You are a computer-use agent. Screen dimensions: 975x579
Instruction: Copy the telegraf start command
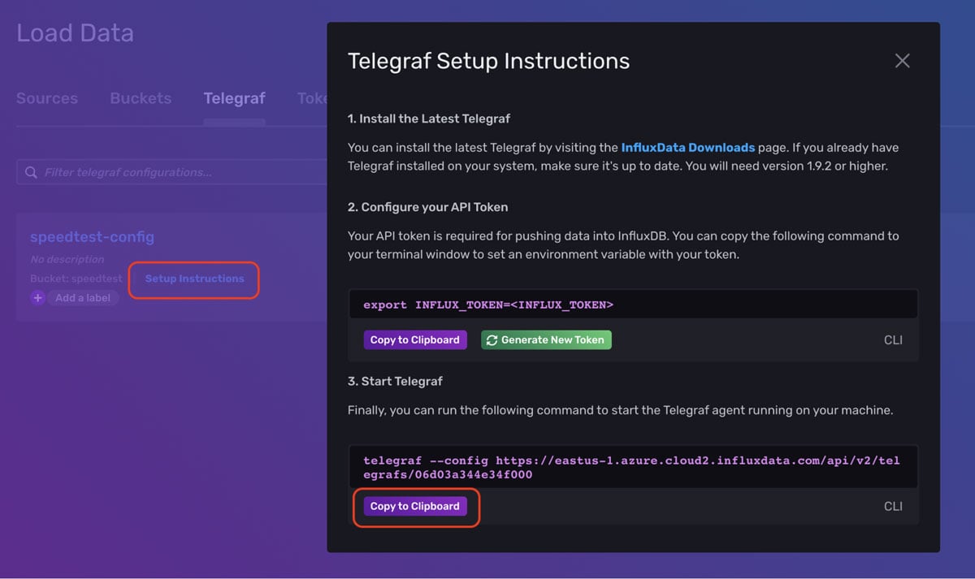[x=415, y=506]
